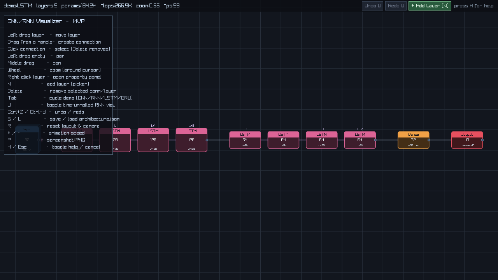Viewport: 498px width, 280px height.
Task: Click the Undo button
Action: tap(372, 6)
